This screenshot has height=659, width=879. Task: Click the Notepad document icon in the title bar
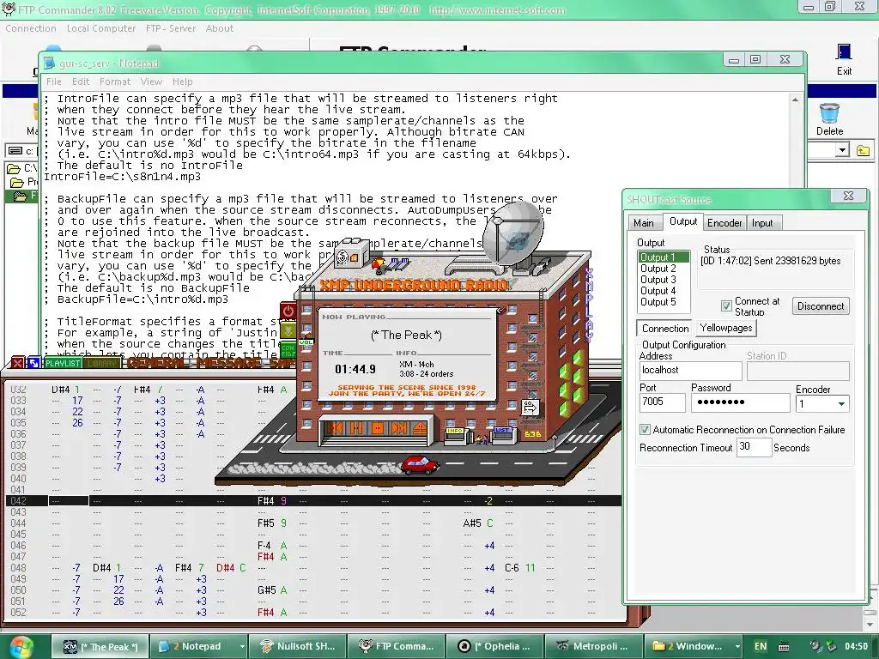tap(49, 63)
